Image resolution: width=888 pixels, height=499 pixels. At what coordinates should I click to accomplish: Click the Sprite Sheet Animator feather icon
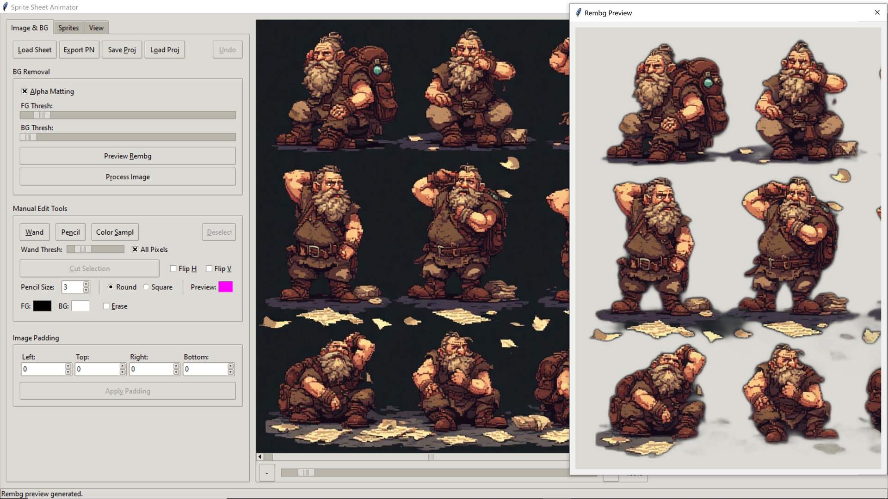pos(5,7)
